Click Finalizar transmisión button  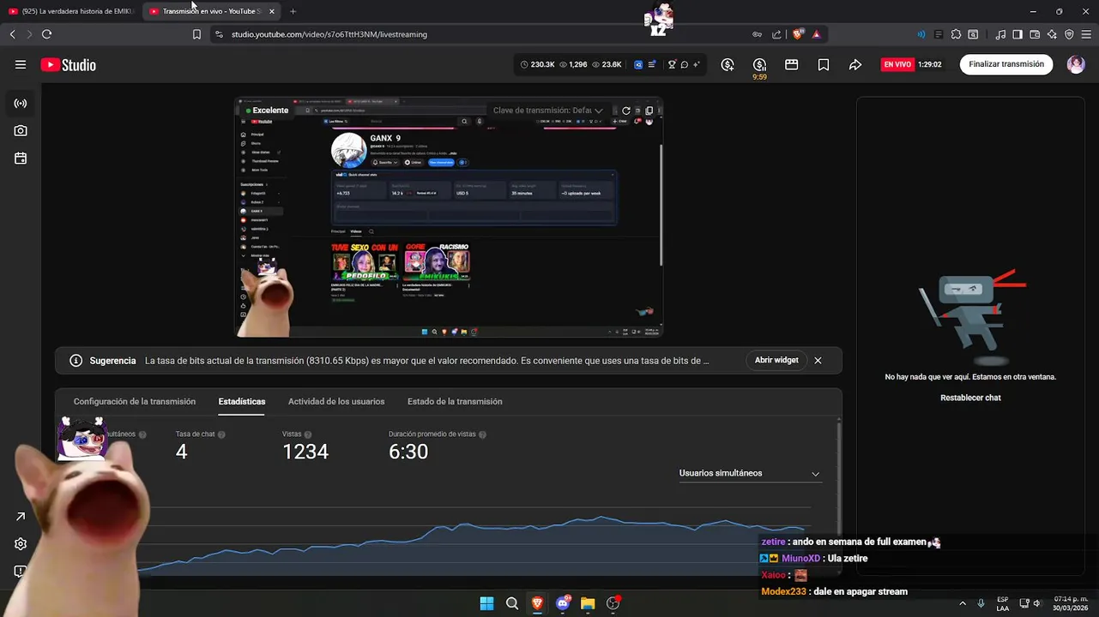point(1006,64)
